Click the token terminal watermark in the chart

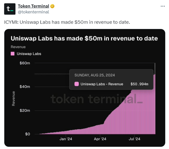pos(97,99)
